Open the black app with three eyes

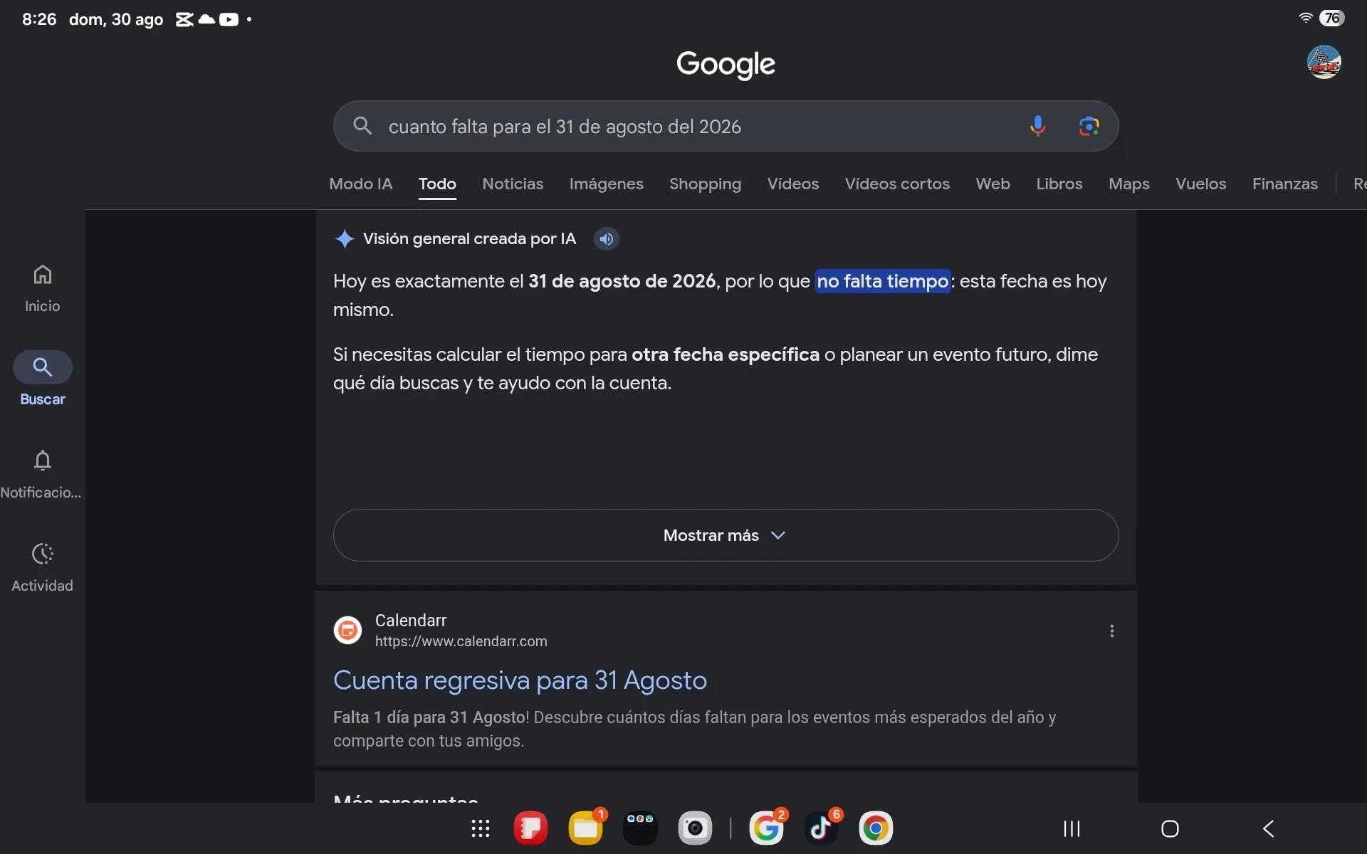click(x=640, y=828)
